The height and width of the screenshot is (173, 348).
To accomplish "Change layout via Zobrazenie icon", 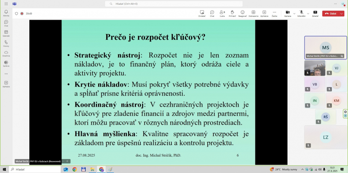I will click(x=253, y=13).
